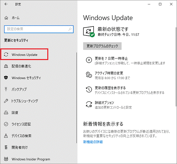Open 回復 page
177x164 pixels.
point(15,113)
